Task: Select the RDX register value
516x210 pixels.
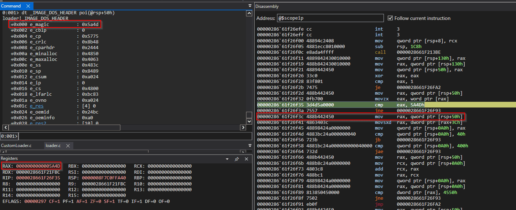Action: [38, 172]
